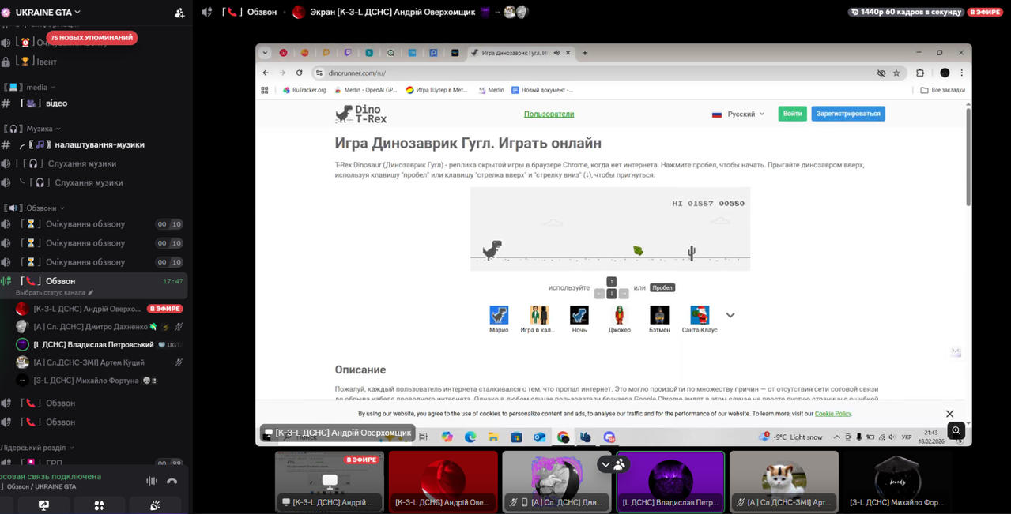Click the browser back arrow
1011x514 pixels.
pos(266,73)
